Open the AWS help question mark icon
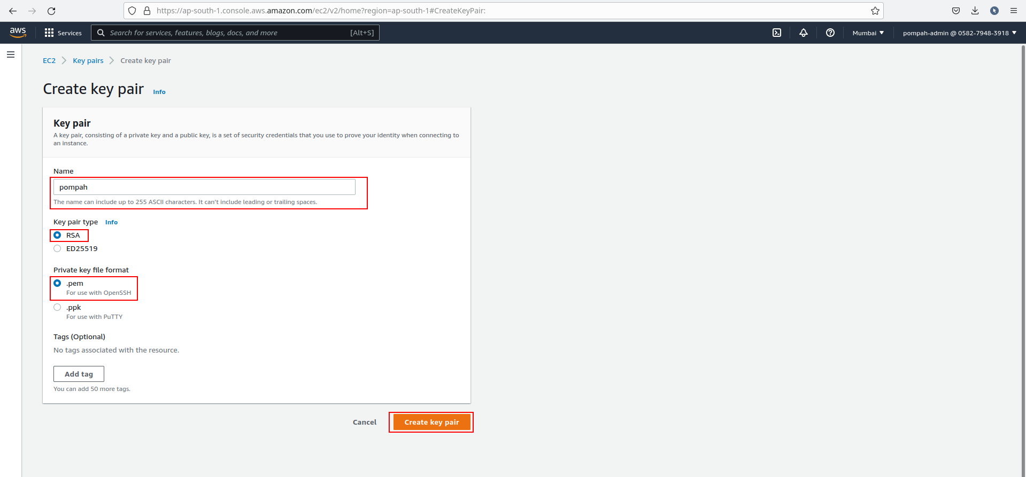 click(830, 33)
